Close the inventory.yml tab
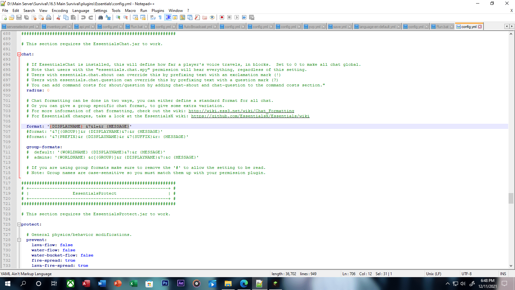515x290 pixels. point(70,27)
